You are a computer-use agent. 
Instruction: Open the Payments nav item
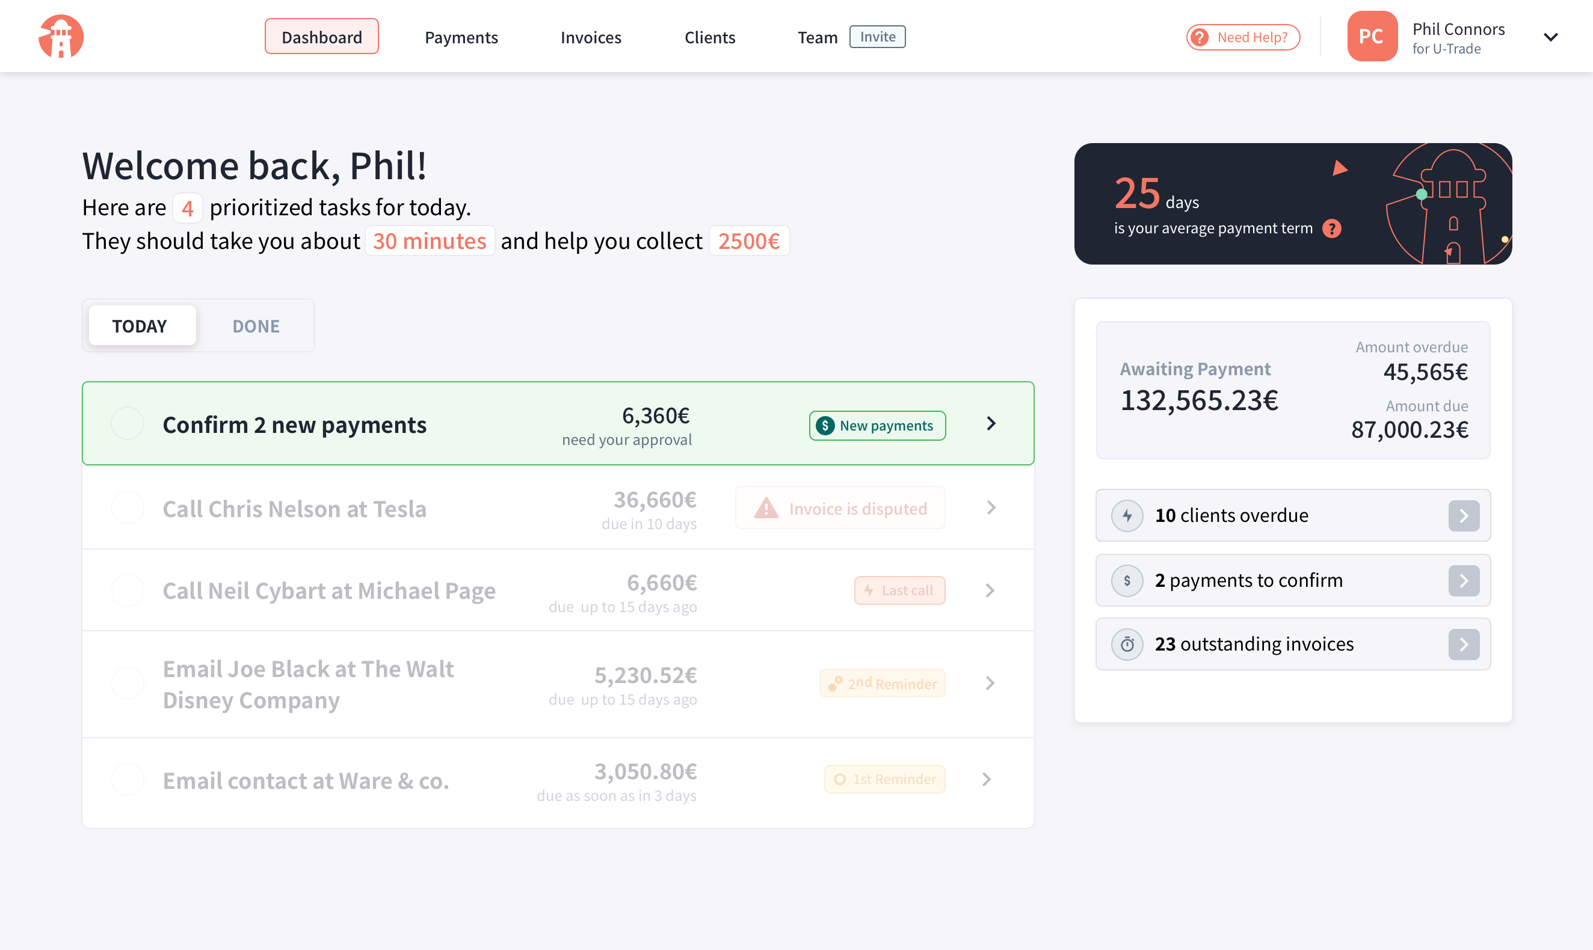point(461,37)
